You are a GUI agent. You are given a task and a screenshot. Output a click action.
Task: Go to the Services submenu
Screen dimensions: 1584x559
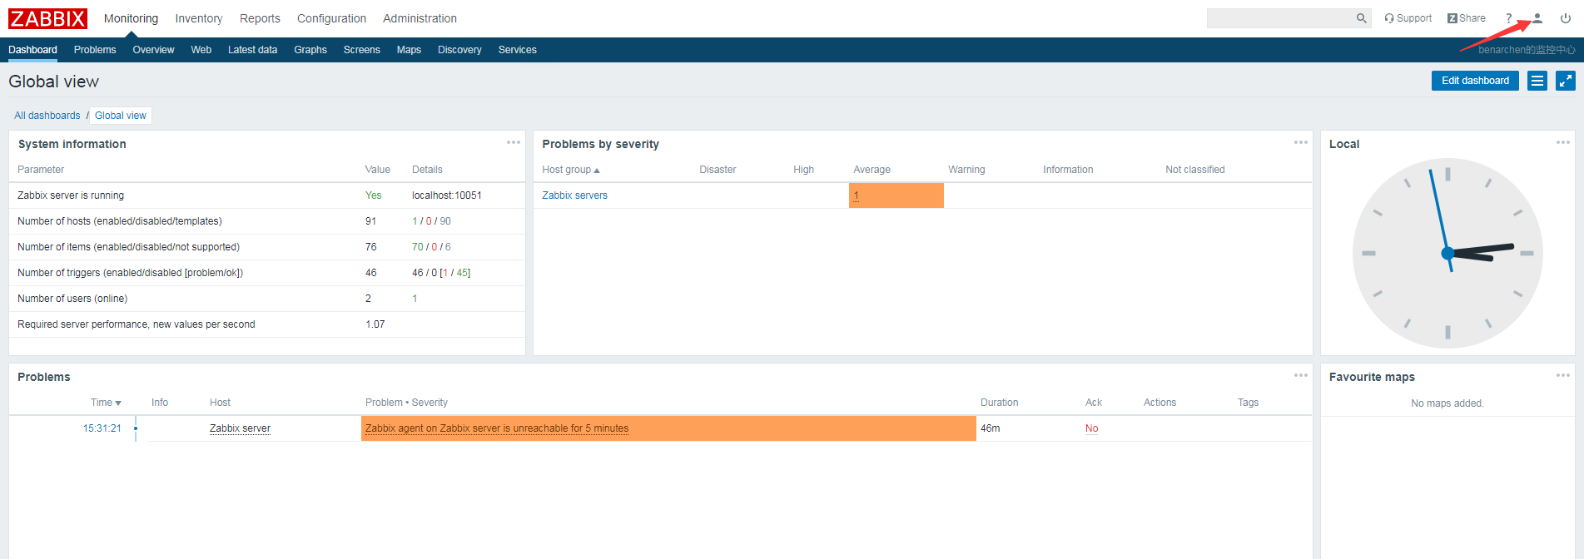pyautogui.click(x=518, y=50)
